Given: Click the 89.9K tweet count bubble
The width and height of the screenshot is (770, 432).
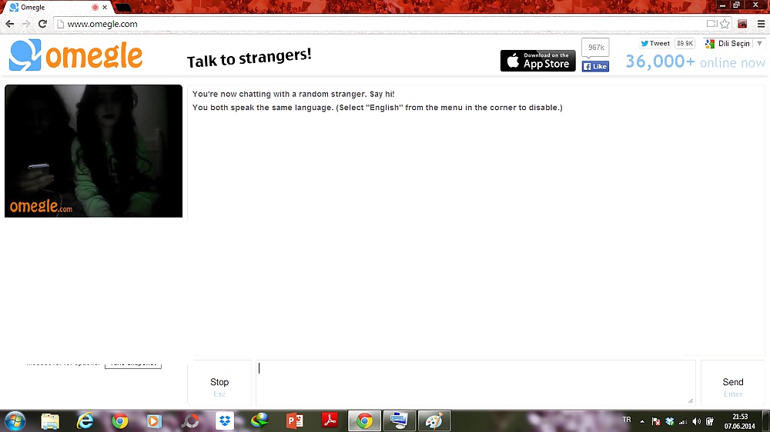Looking at the screenshot, I should 685,43.
